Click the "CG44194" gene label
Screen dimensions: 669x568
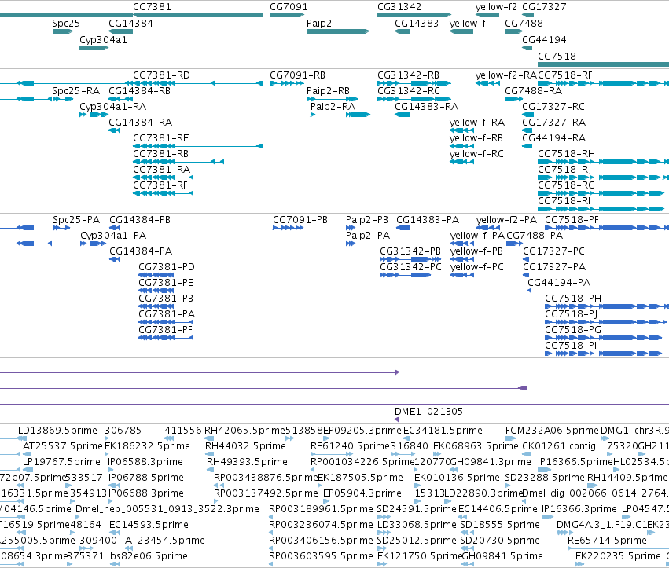point(544,40)
